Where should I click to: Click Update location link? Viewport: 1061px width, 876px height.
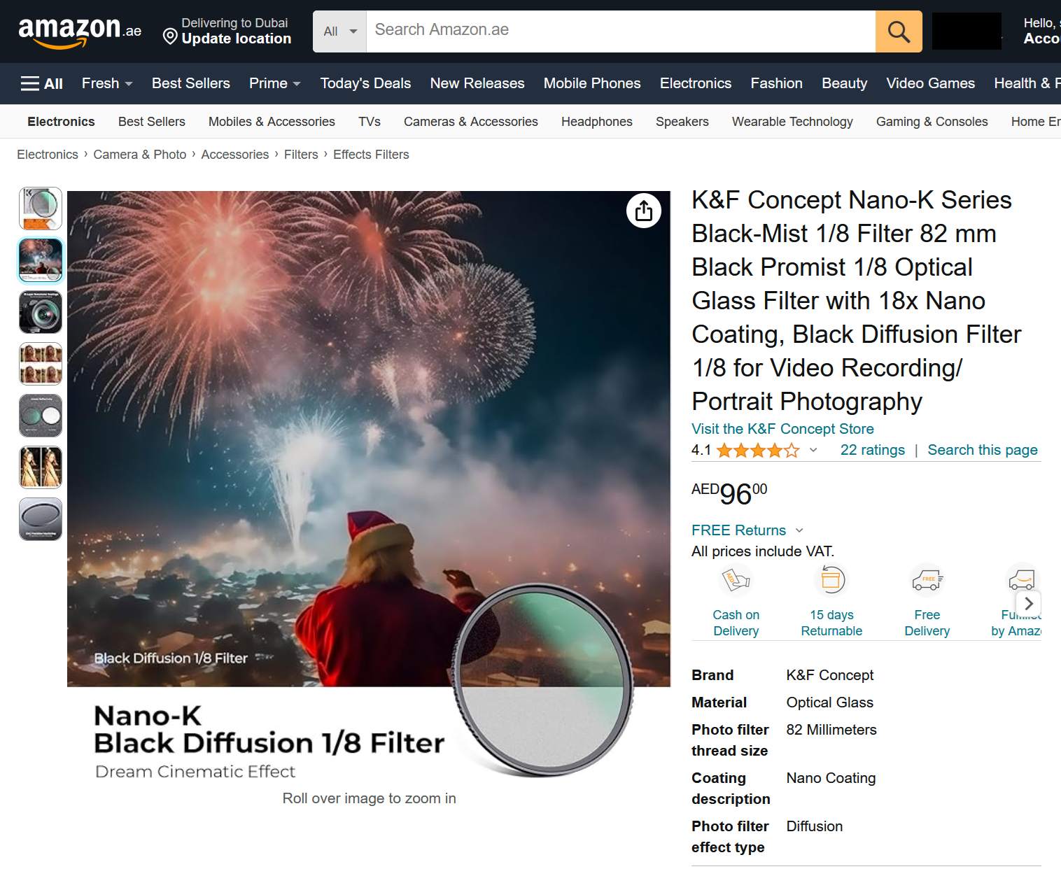(x=237, y=39)
